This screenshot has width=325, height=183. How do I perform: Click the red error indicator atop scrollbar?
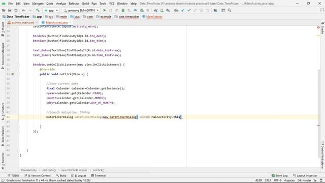tap(318, 27)
